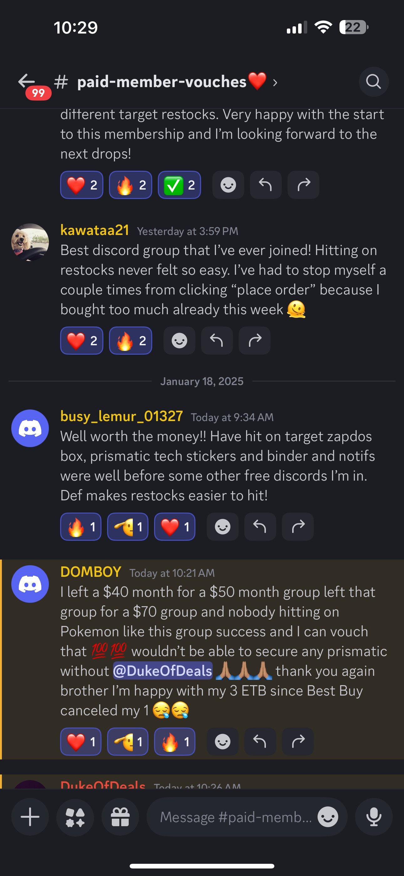This screenshot has width=404, height=876.
Task: Open the plus attachment button
Action: (30, 817)
